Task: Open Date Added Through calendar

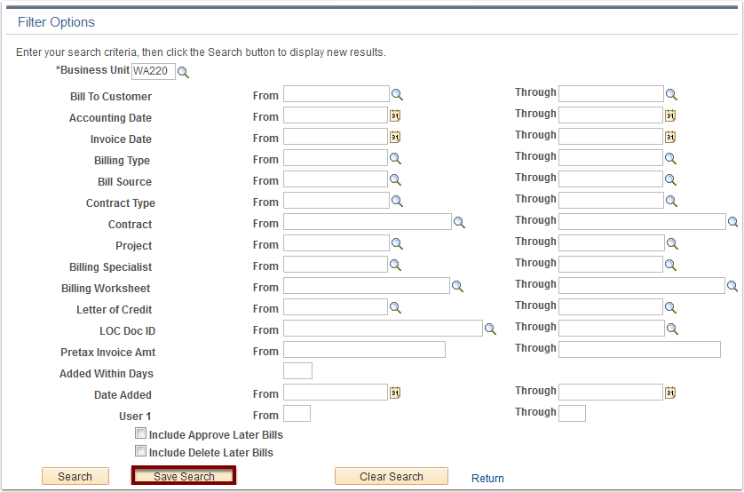Action: (x=670, y=393)
